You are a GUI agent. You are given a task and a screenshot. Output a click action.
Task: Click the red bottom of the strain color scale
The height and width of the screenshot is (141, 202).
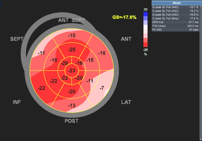(x=145, y=44)
